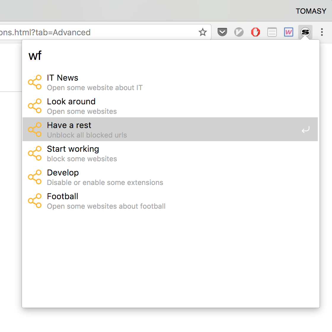This screenshot has height=332, width=332.
Task: Select the highlighted Have a rest workflow
Action: click(170, 129)
